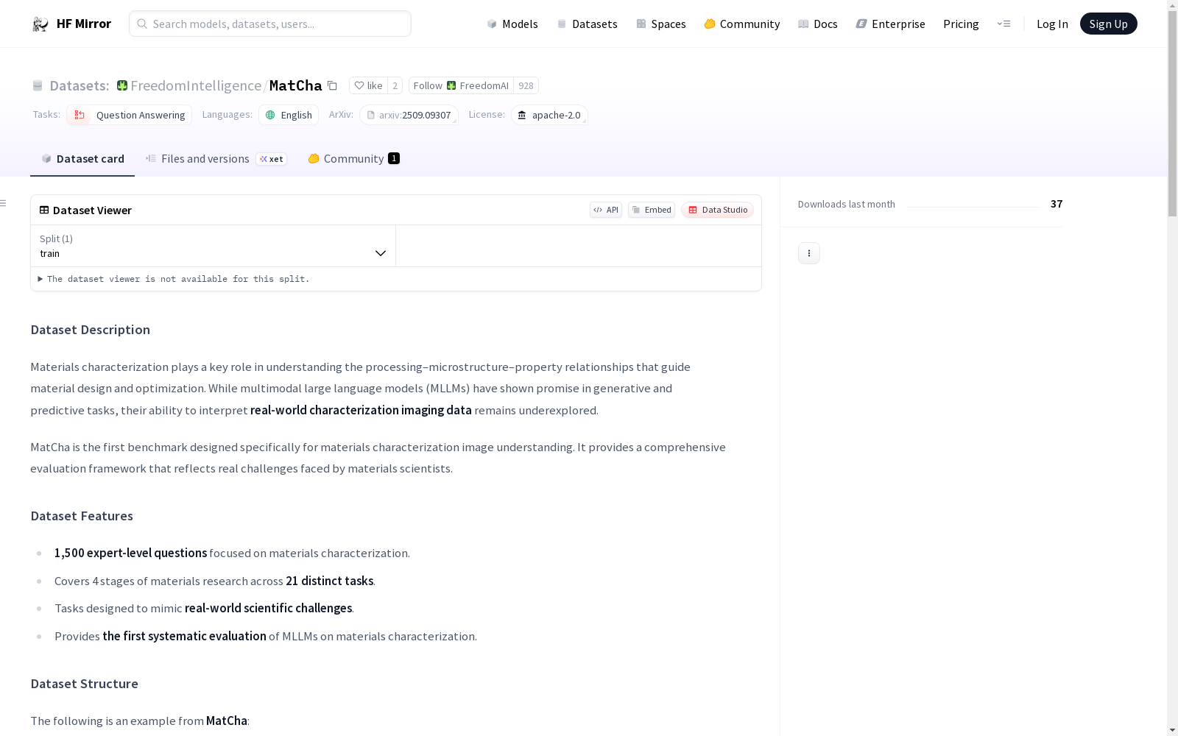Screen dimensions: 1178x736
Task: Click the follower count 928
Action: 526,85
